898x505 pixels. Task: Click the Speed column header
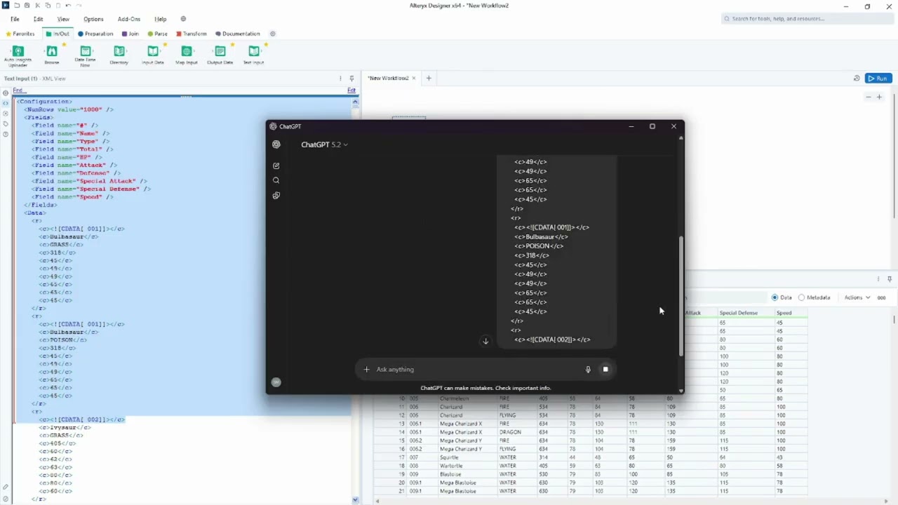tap(791, 313)
